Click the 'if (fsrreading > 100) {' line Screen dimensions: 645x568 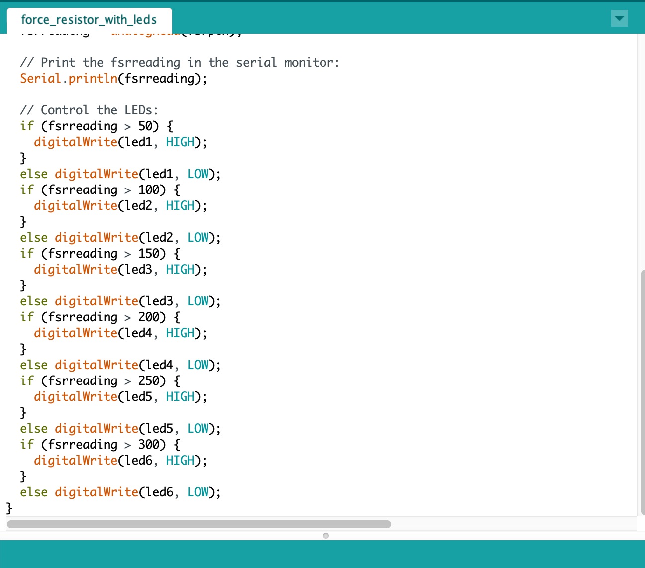point(100,190)
